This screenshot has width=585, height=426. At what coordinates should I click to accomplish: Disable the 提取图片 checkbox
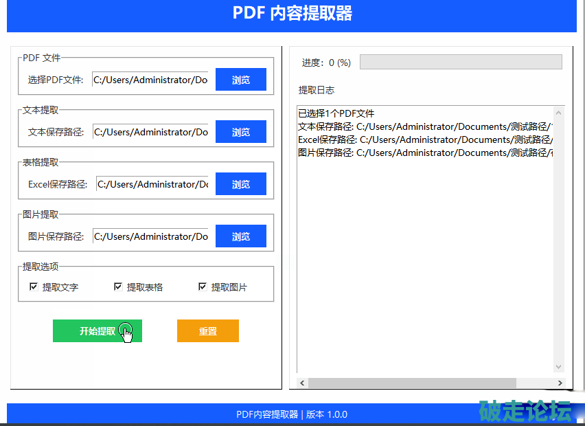pos(203,287)
